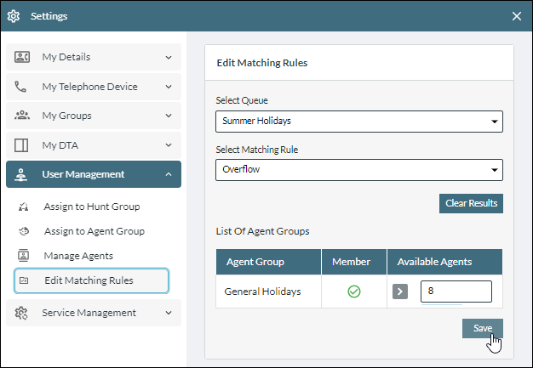This screenshot has height=368, width=533.
Task: Click the My DTA panel icon
Action: click(x=21, y=145)
